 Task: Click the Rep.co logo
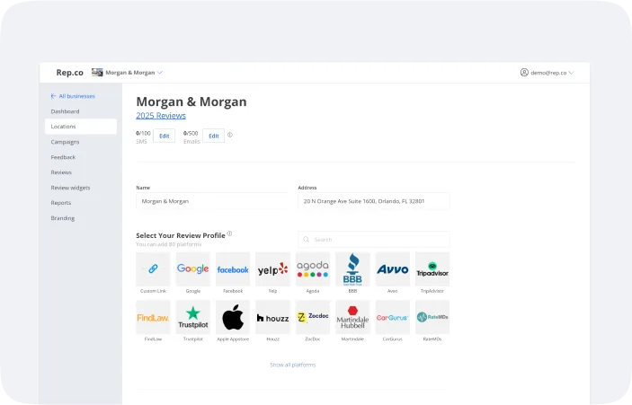(70, 73)
